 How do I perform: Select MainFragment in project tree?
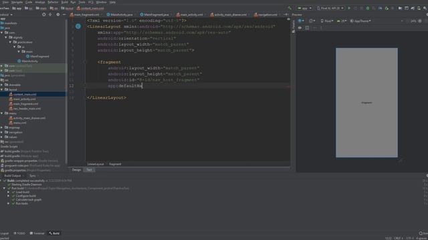click(x=37, y=56)
